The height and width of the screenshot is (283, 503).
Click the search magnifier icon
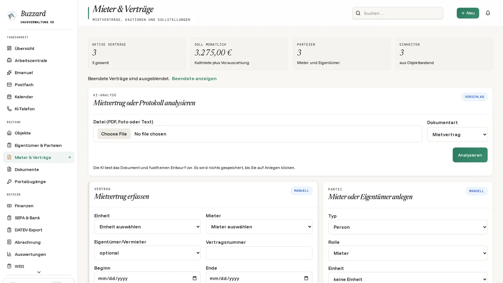coord(358,13)
